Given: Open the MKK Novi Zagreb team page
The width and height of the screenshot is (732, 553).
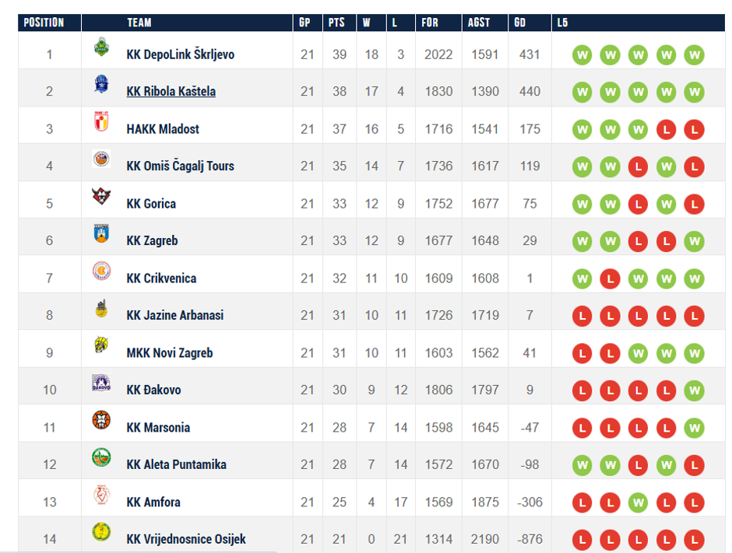Looking at the screenshot, I should 169,353.
